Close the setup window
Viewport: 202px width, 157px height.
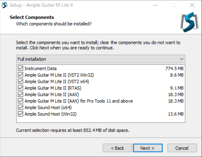(192, 5)
